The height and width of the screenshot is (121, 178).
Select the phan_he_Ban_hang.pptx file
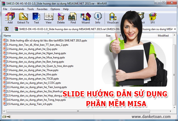point(34,61)
